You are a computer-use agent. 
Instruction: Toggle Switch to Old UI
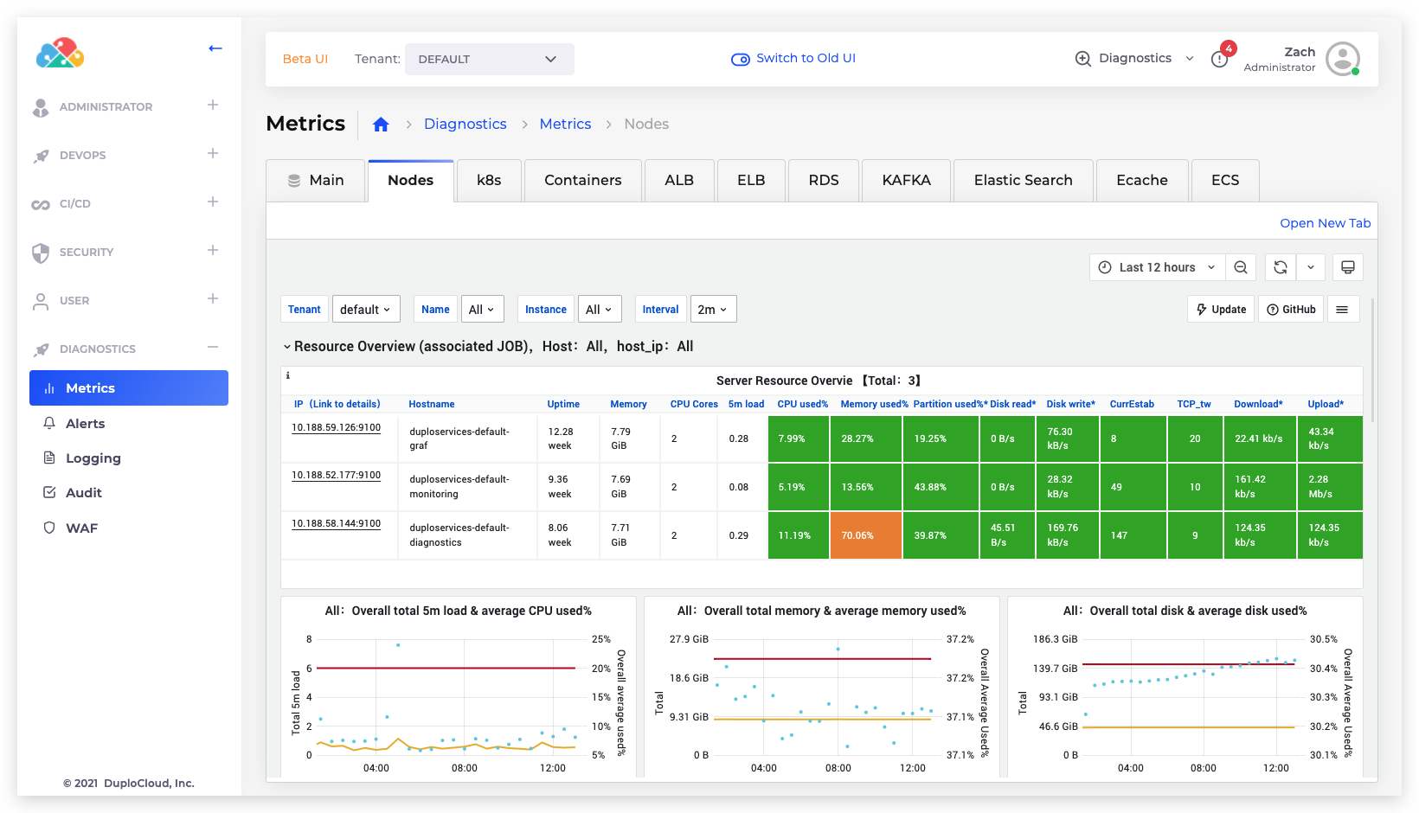[793, 59]
